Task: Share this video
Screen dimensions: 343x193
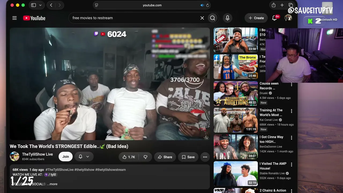Action: [165, 157]
